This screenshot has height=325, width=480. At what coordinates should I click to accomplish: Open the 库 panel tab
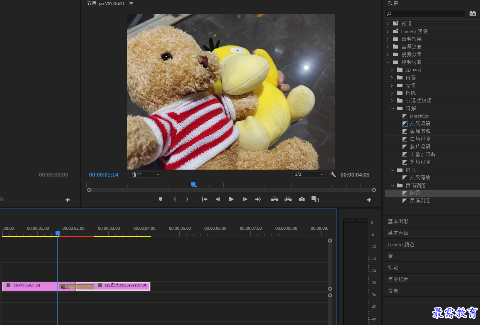(x=390, y=256)
